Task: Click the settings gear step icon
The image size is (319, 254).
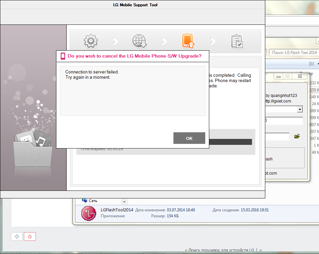Action: coord(91,41)
